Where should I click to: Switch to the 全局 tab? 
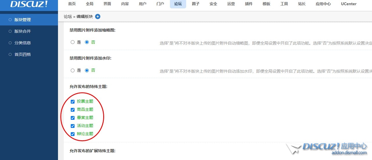coord(90,4)
